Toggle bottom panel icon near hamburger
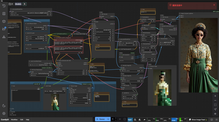This screenshot has height=122, width=219. coord(212,120)
